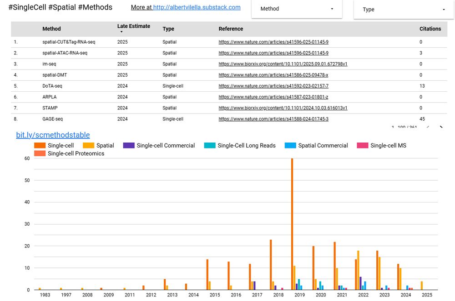
Task: Click the Single-cell type cell for DoTA-seq
Action: click(173, 86)
